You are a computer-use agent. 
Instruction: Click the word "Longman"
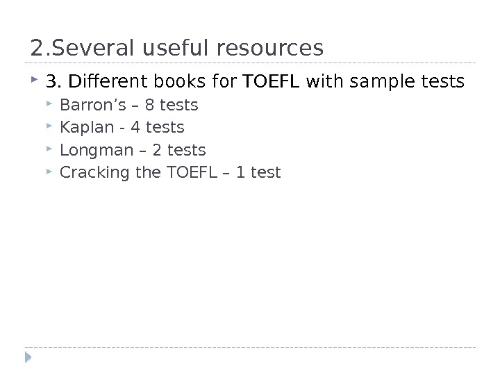(x=91, y=150)
